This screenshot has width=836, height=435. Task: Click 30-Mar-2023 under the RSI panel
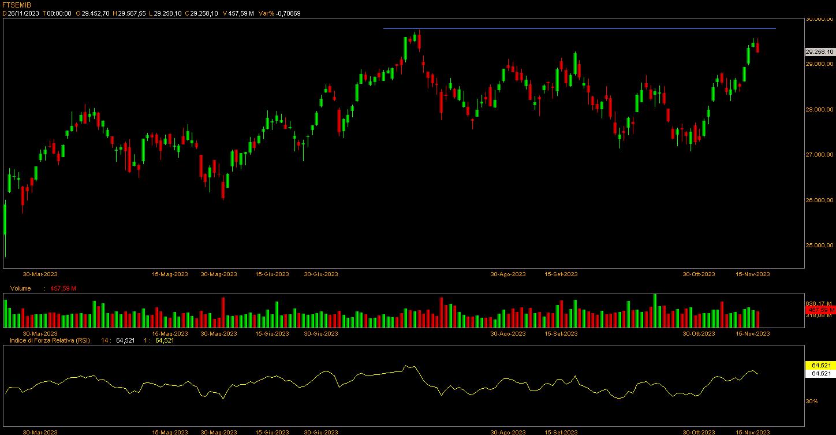pyautogui.click(x=40, y=432)
